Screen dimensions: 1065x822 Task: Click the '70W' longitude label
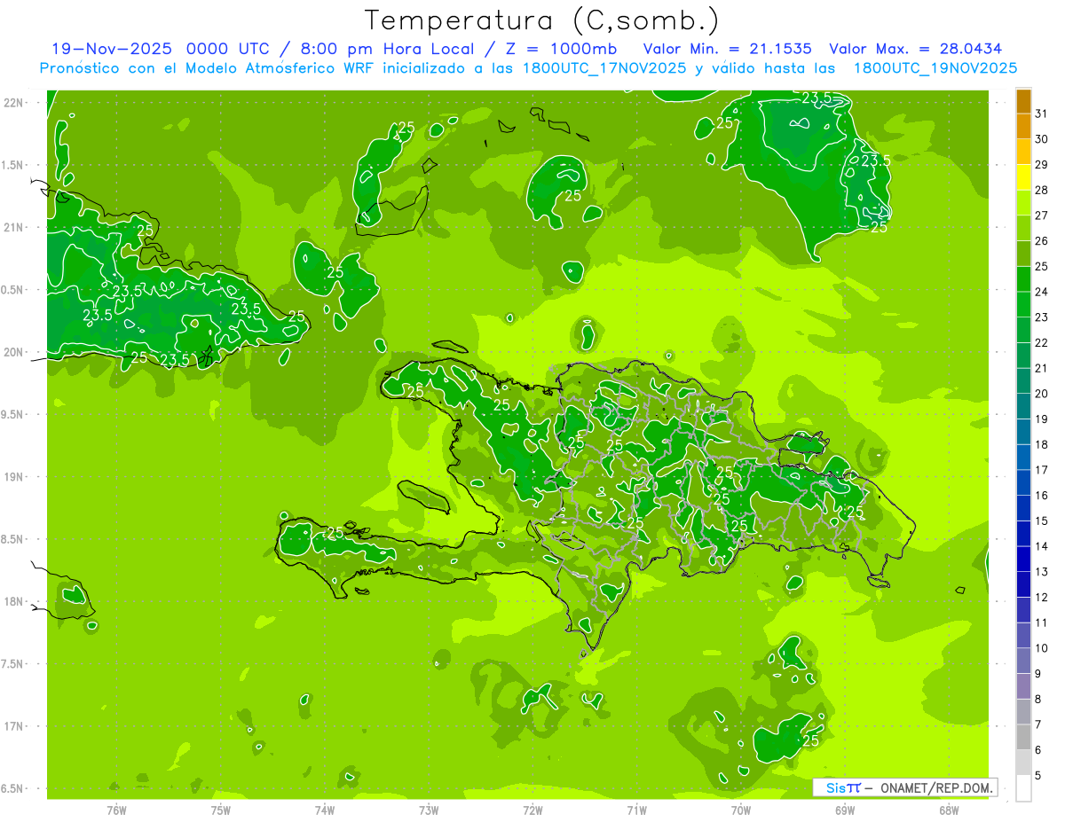pyautogui.click(x=741, y=810)
